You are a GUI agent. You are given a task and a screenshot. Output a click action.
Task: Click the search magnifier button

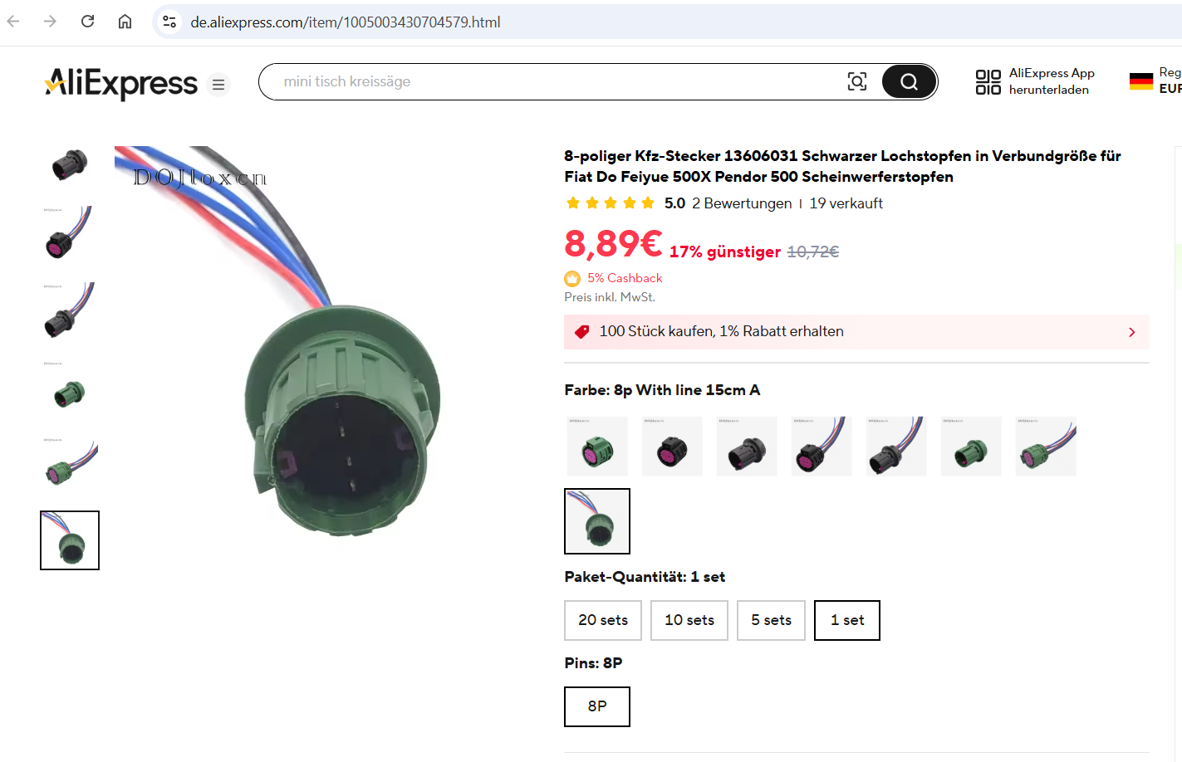tap(909, 81)
